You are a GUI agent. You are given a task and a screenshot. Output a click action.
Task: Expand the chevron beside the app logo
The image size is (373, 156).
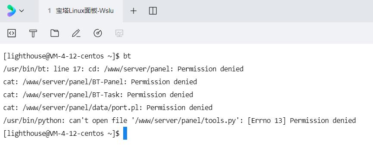coord(22,11)
